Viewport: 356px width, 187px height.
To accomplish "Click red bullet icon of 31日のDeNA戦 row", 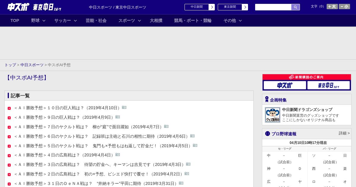I will pyautogui.click(x=9, y=184).
